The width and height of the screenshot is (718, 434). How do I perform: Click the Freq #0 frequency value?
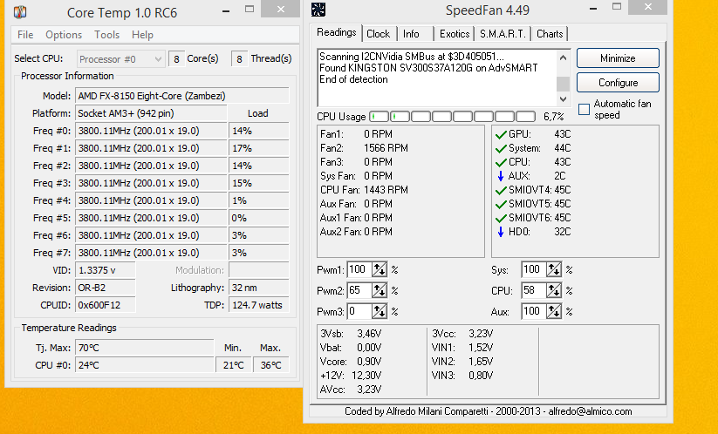[x=151, y=131]
